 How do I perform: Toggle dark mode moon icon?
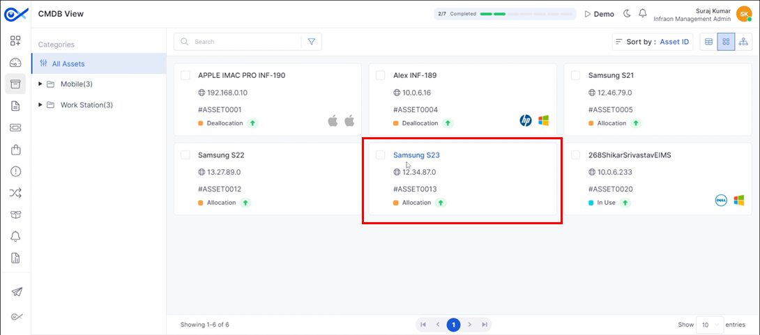627,14
